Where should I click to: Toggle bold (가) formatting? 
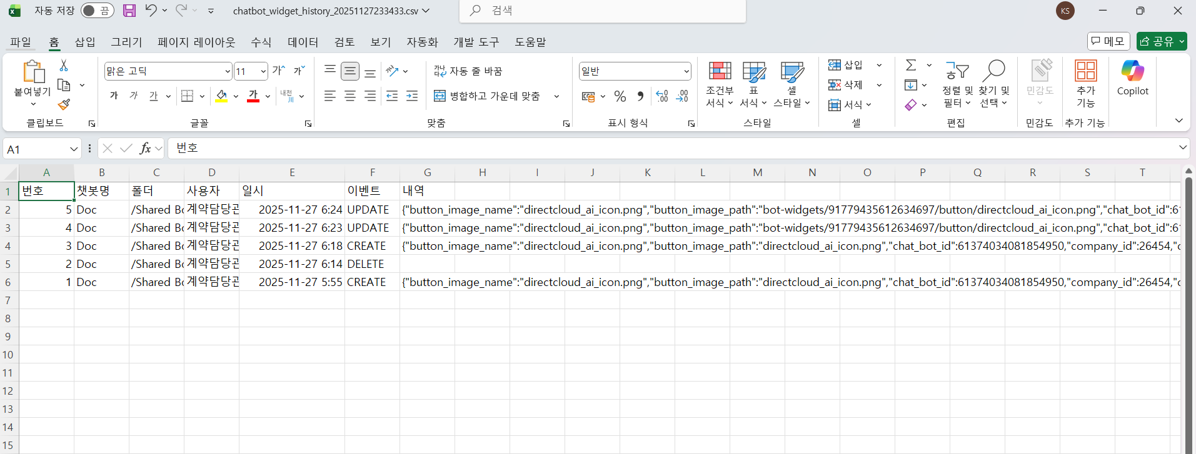click(114, 96)
